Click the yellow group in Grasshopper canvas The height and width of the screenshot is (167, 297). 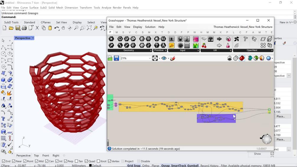click(x=181, y=107)
